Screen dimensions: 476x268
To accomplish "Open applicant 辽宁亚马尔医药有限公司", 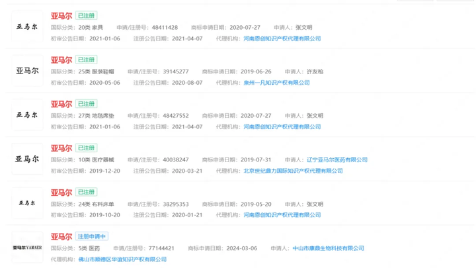I will coord(337,159).
